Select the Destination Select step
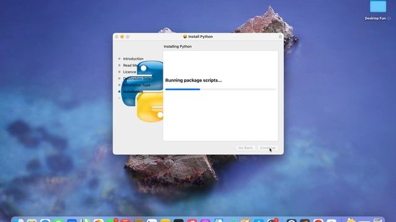The height and width of the screenshot is (222, 396). click(x=137, y=78)
